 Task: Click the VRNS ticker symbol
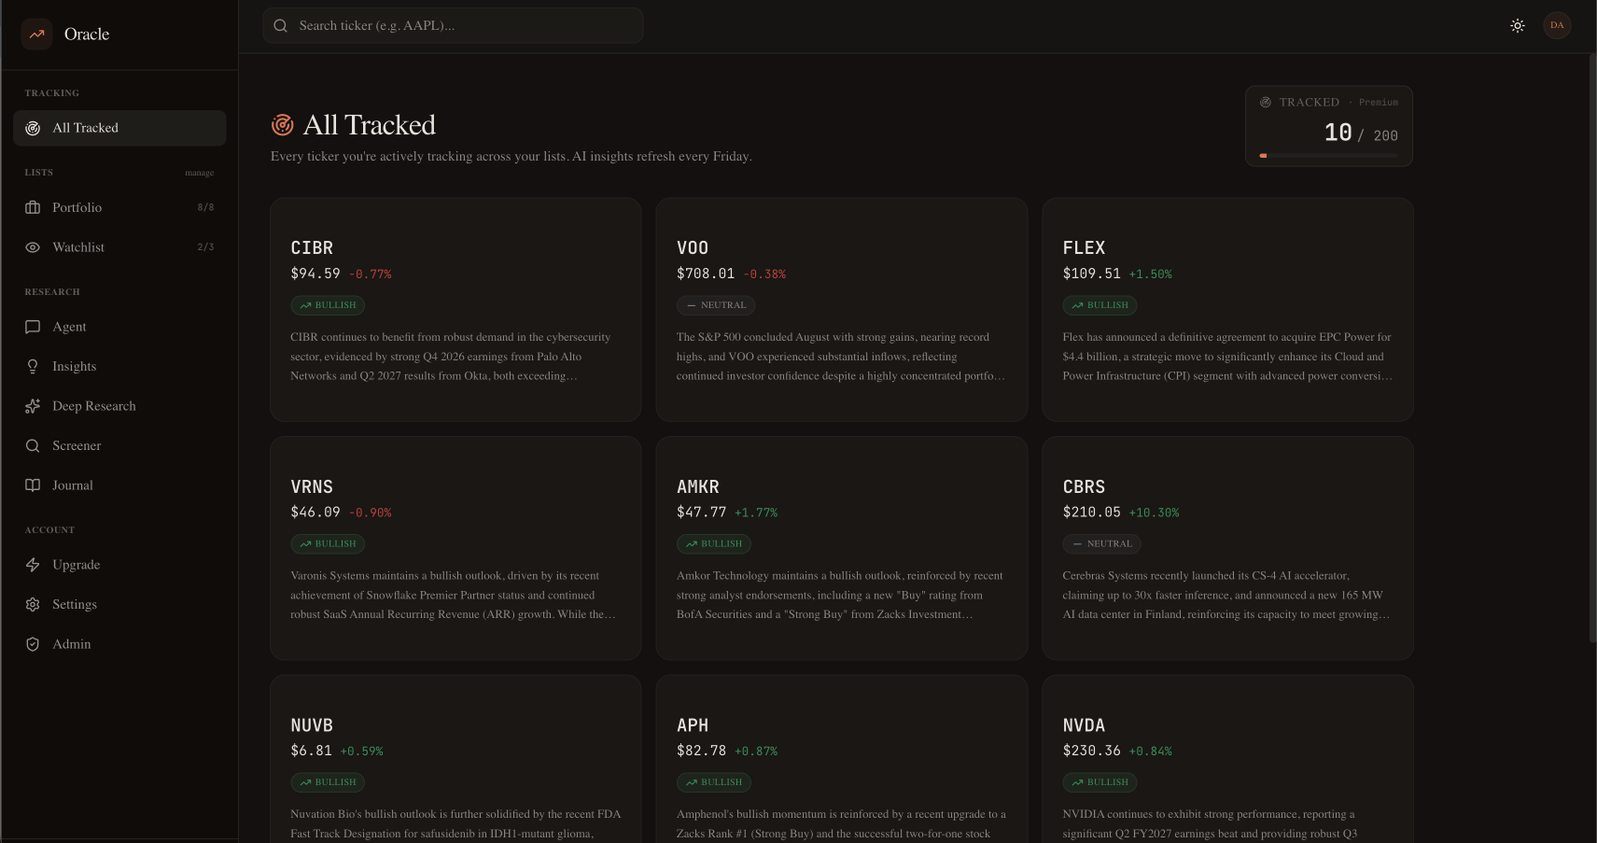(312, 486)
